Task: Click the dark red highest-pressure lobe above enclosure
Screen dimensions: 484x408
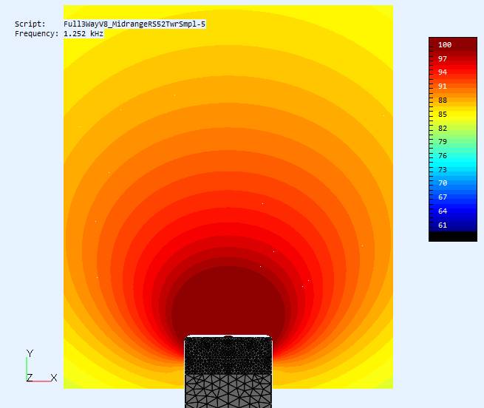Action: [x=228, y=301]
